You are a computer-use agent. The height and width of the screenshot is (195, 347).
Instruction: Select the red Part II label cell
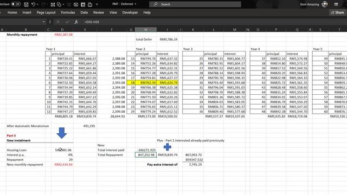[x=26, y=135]
